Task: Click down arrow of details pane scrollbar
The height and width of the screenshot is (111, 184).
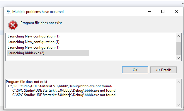Action: pos(178,105)
